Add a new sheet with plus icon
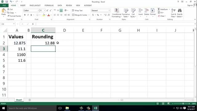Image resolution: width=197 pixels, height=111 pixels. (30, 100)
